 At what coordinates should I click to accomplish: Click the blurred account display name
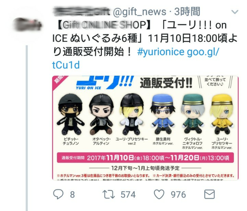point(82,12)
